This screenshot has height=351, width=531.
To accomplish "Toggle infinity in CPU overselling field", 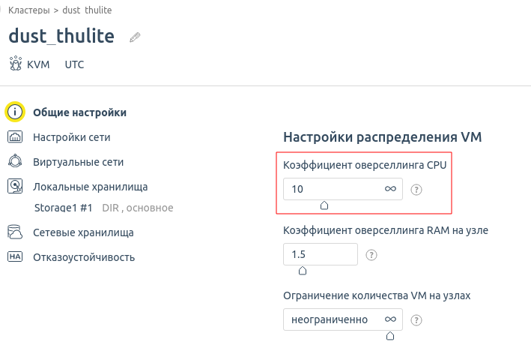I will [x=390, y=189].
